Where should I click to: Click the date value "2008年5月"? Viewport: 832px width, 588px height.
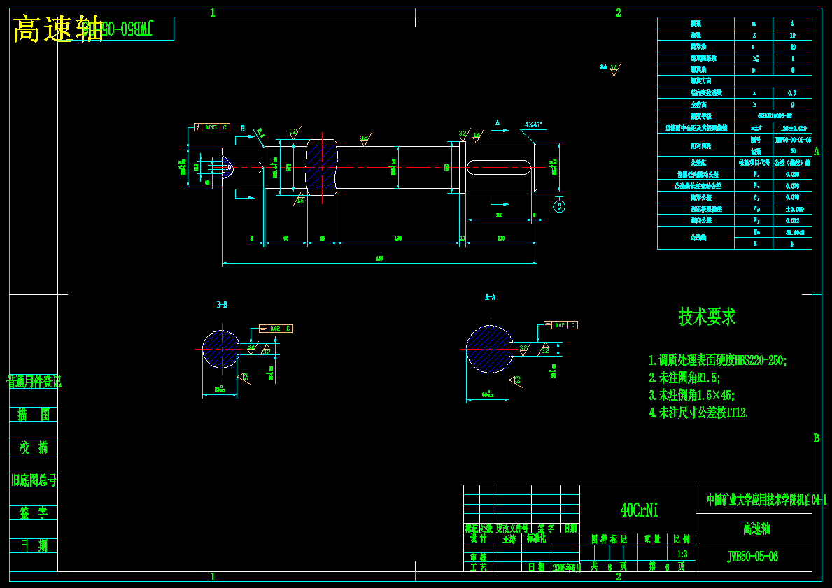(566, 567)
